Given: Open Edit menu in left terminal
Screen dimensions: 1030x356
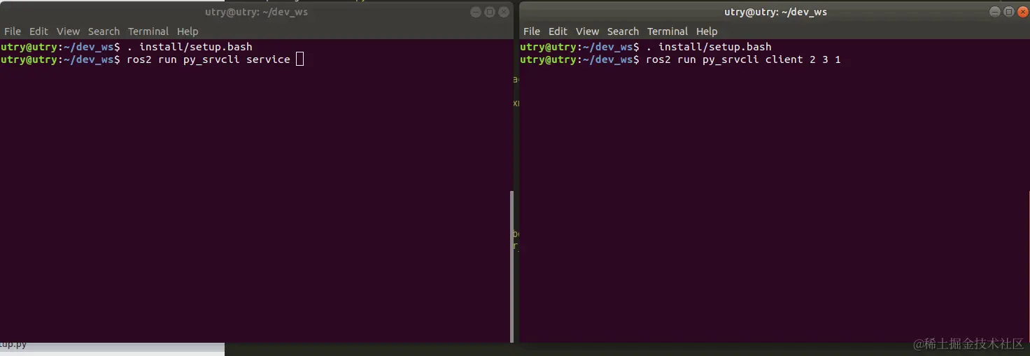Looking at the screenshot, I should (x=38, y=31).
